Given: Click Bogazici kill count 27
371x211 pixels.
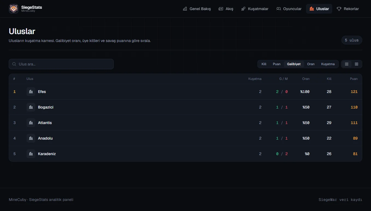Looking at the screenshot, I should tap(329, 107).
